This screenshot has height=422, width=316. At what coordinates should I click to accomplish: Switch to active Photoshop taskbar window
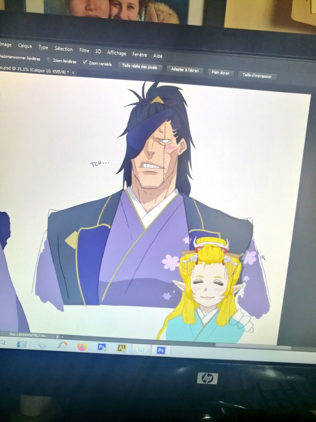click(161, 350)
